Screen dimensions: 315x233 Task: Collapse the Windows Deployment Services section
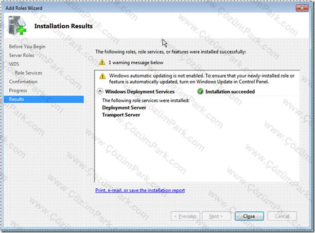click(100, 92)
